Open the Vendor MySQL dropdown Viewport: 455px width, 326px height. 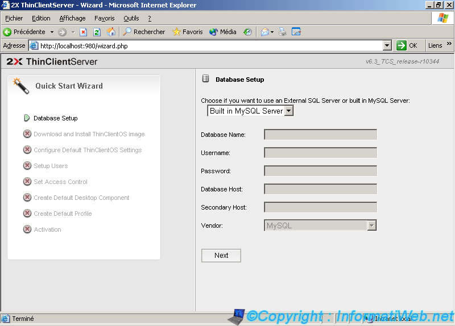pos(320,225)
